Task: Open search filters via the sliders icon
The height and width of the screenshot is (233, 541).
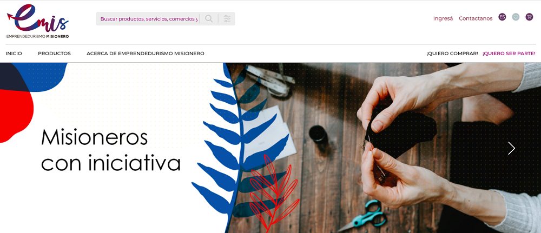Action: (x=227, y=18)
